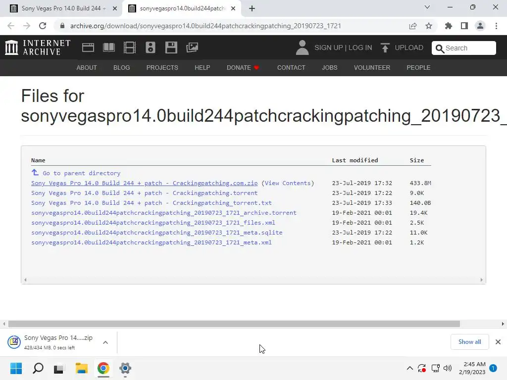Toggle the Chrome side panel icon
Image resolution: width=507 pixels, height=380 pixels.
click(464, 26)
